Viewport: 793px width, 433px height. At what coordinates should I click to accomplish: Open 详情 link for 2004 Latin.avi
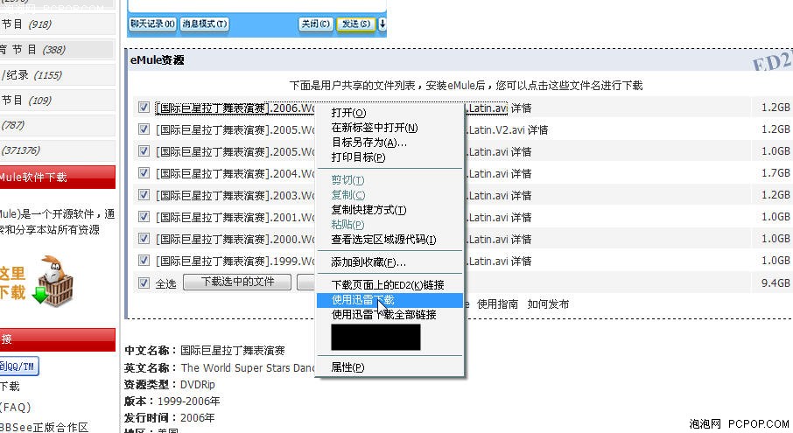(x=521, y=174)
